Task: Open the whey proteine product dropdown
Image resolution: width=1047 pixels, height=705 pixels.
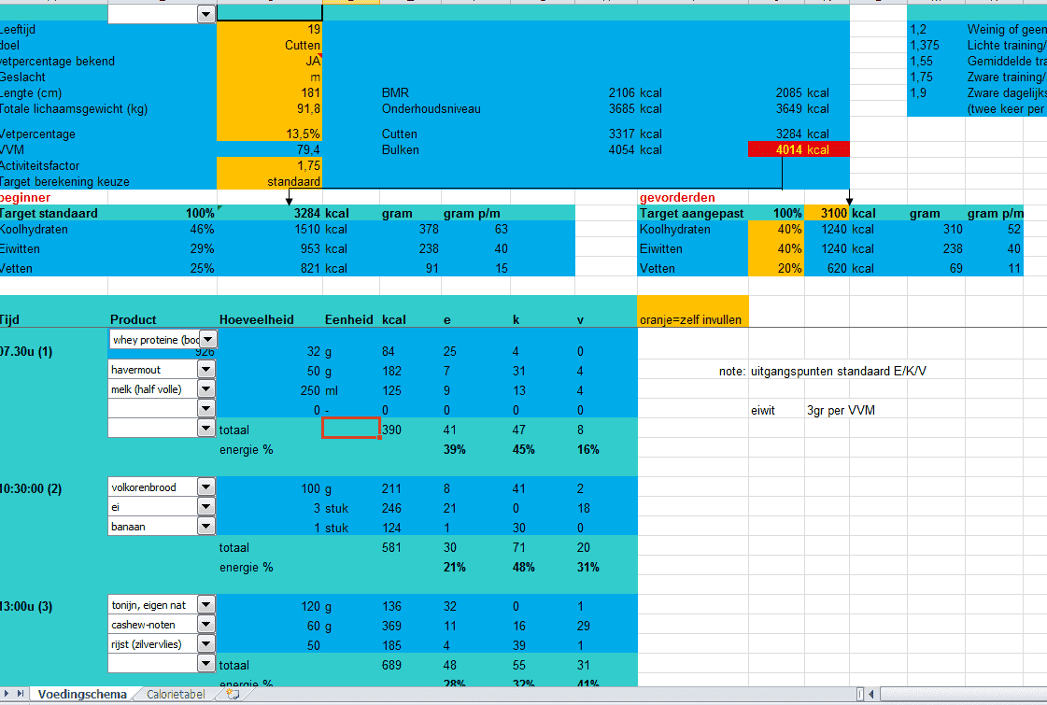Action: point(206,340)
